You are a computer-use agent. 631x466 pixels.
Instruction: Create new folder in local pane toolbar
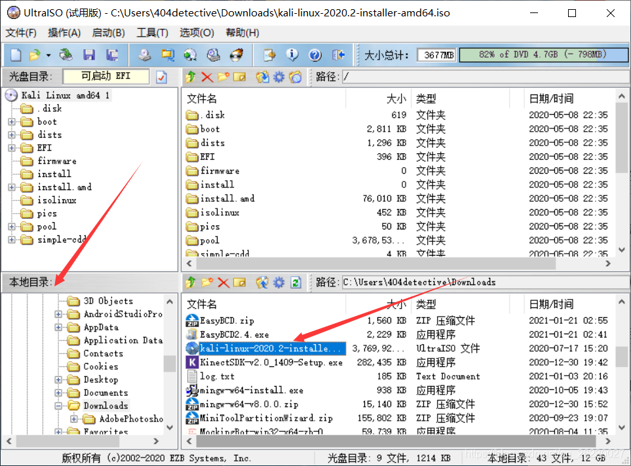click(x=207, y=282)
